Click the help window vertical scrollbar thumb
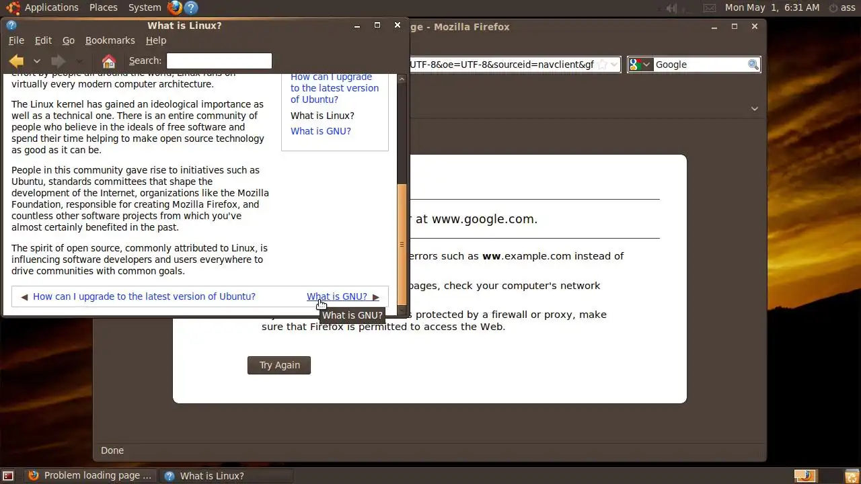The image size is (861, 484). (x=402, y=243)
